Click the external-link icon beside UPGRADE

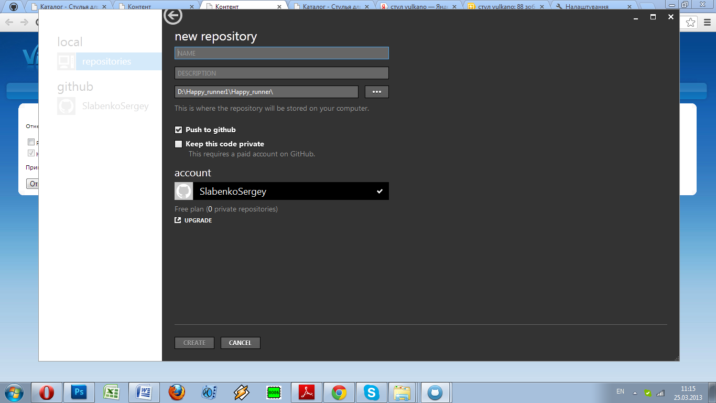click(178, 220)
